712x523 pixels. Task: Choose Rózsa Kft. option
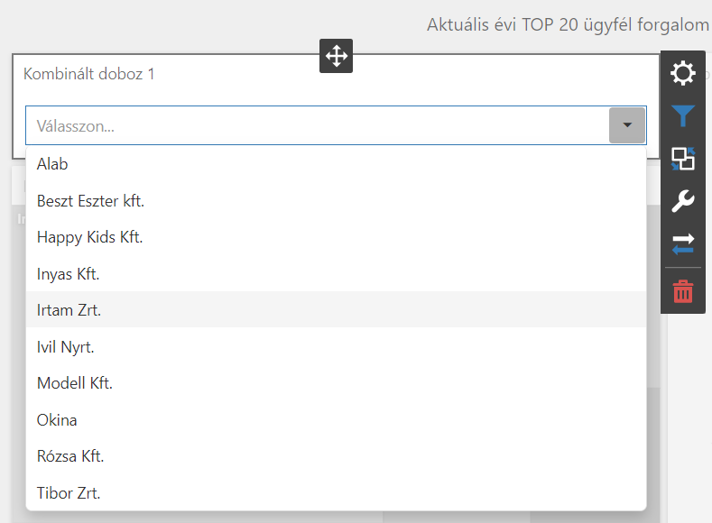(70, 456)
